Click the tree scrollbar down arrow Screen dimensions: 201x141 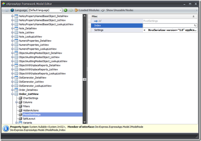(x=85, y=122)
